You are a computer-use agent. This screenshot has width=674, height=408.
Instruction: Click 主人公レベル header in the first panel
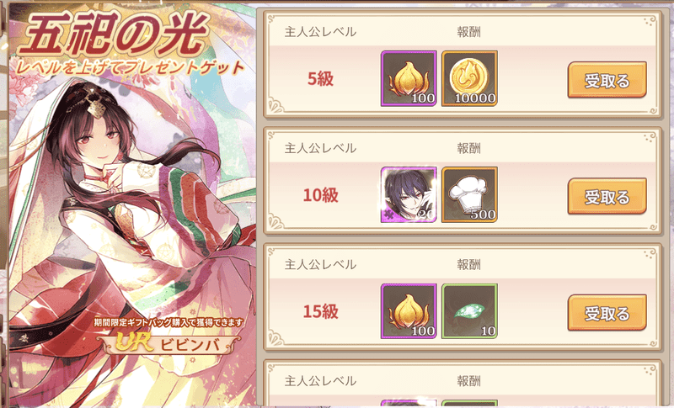tap(320, 32)
